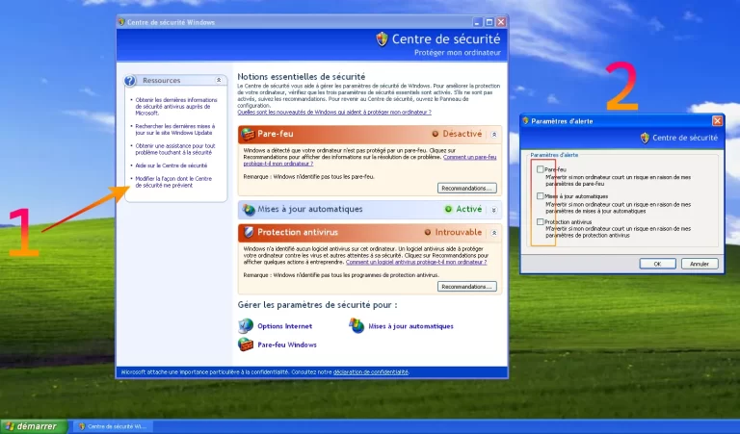Viewport: 740px width, 434px height.
Task: Open Pare-feu Windows settings link
Action: pyautogui.click(x=287, y=345)
